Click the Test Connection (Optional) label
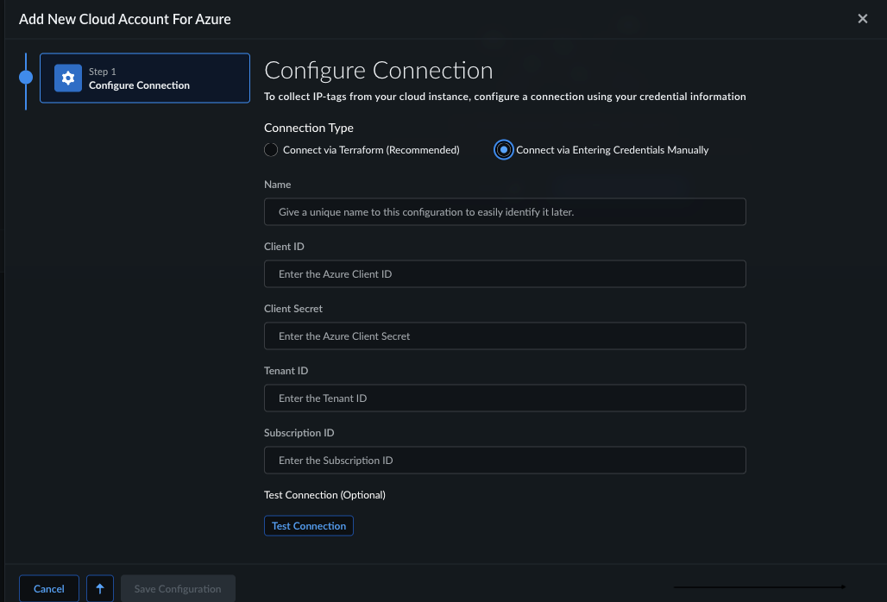Screen dimensions: 887x602 click(x=324, y=494)
